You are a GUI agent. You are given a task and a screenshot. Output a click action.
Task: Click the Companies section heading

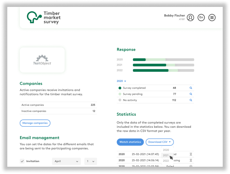tap(31, 83)
